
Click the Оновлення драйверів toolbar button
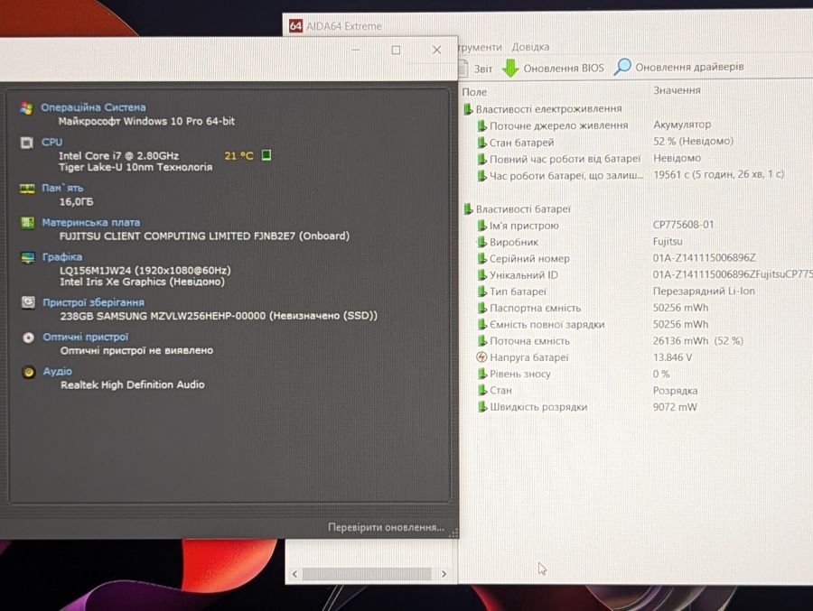(x=678, y=67)
